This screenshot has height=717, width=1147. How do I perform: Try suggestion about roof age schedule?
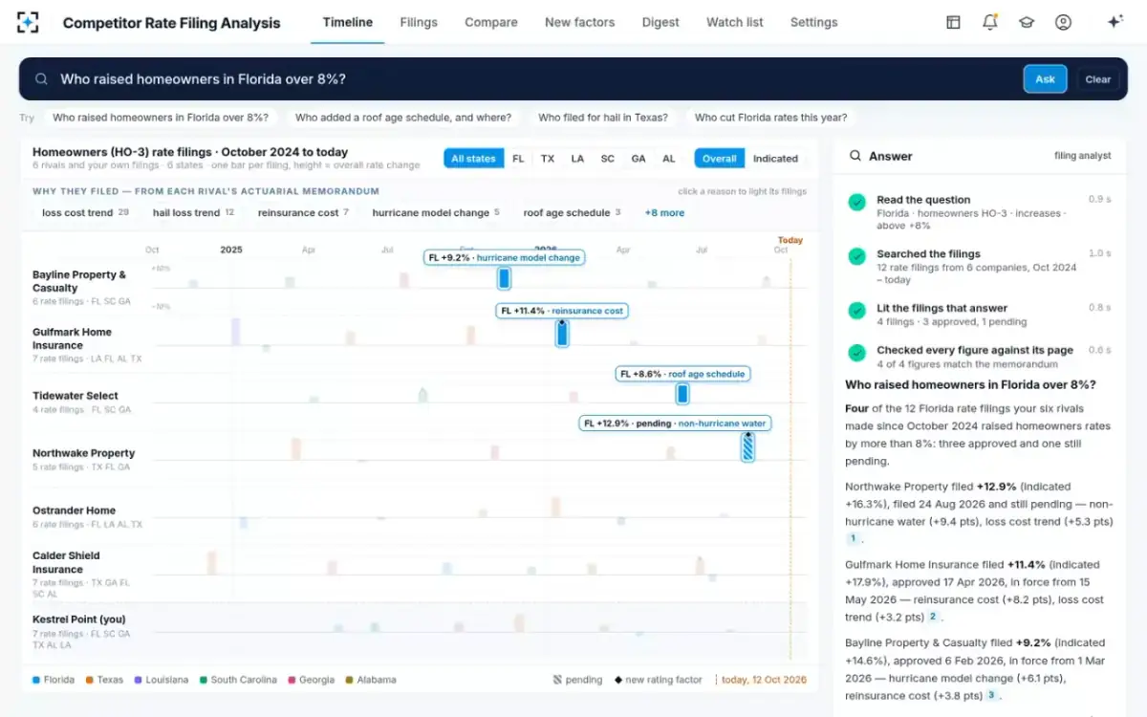point(403,118)
